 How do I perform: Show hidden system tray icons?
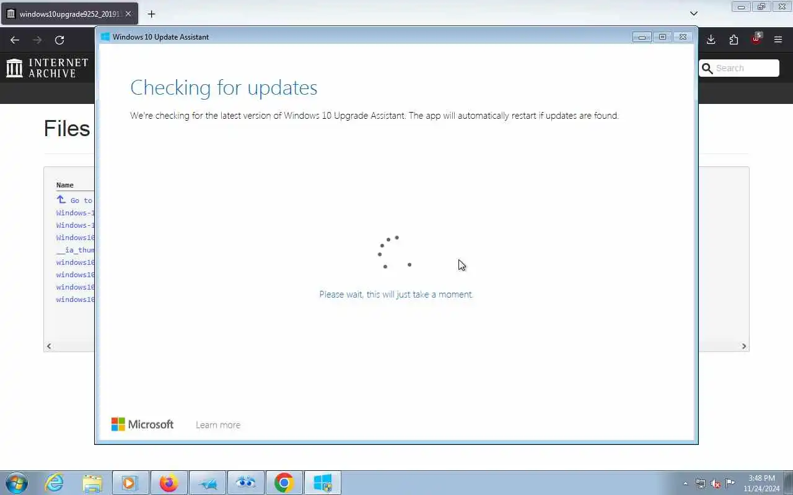(685, 483)
